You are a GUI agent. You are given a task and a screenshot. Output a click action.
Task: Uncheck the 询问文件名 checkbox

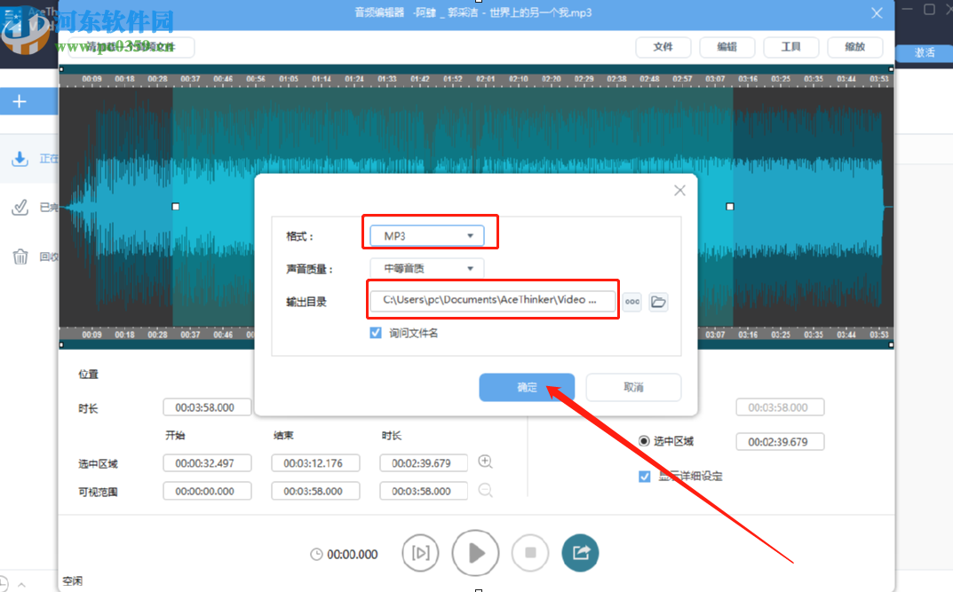[376, 331]
